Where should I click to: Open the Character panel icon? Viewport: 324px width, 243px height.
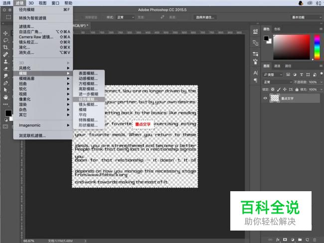(255, 73)
